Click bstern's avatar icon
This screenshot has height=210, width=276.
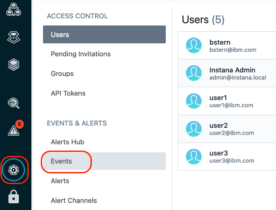point(194,45)
